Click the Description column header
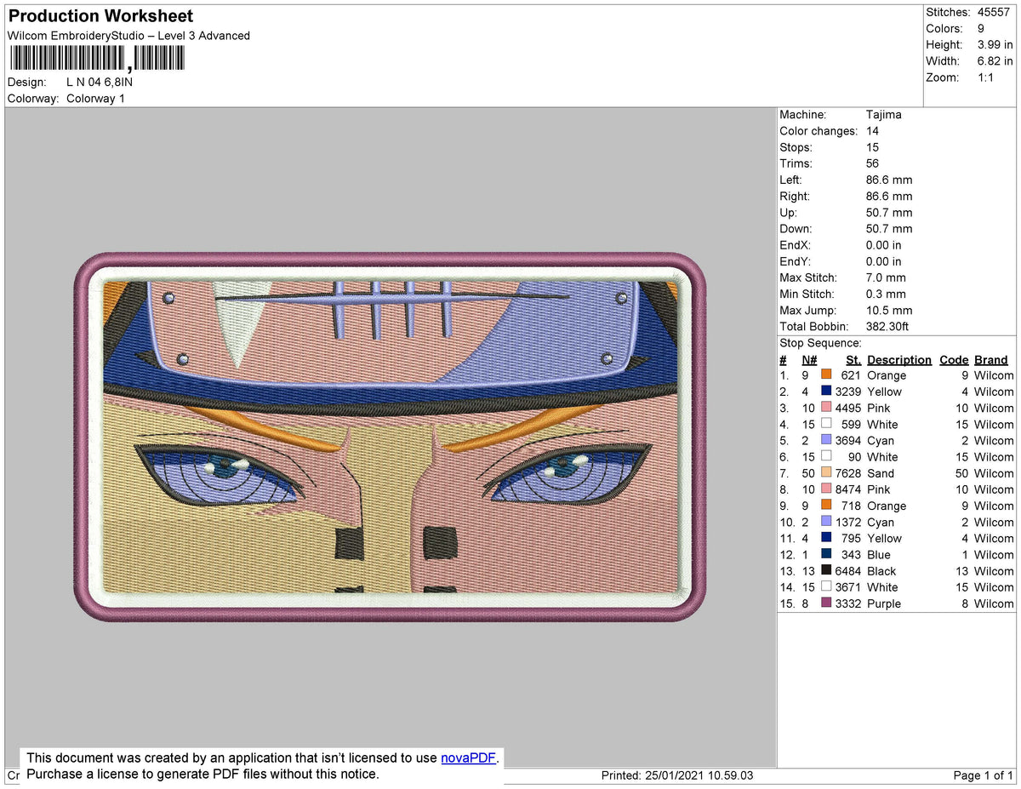1021x789 pixels. pos(899,360)
